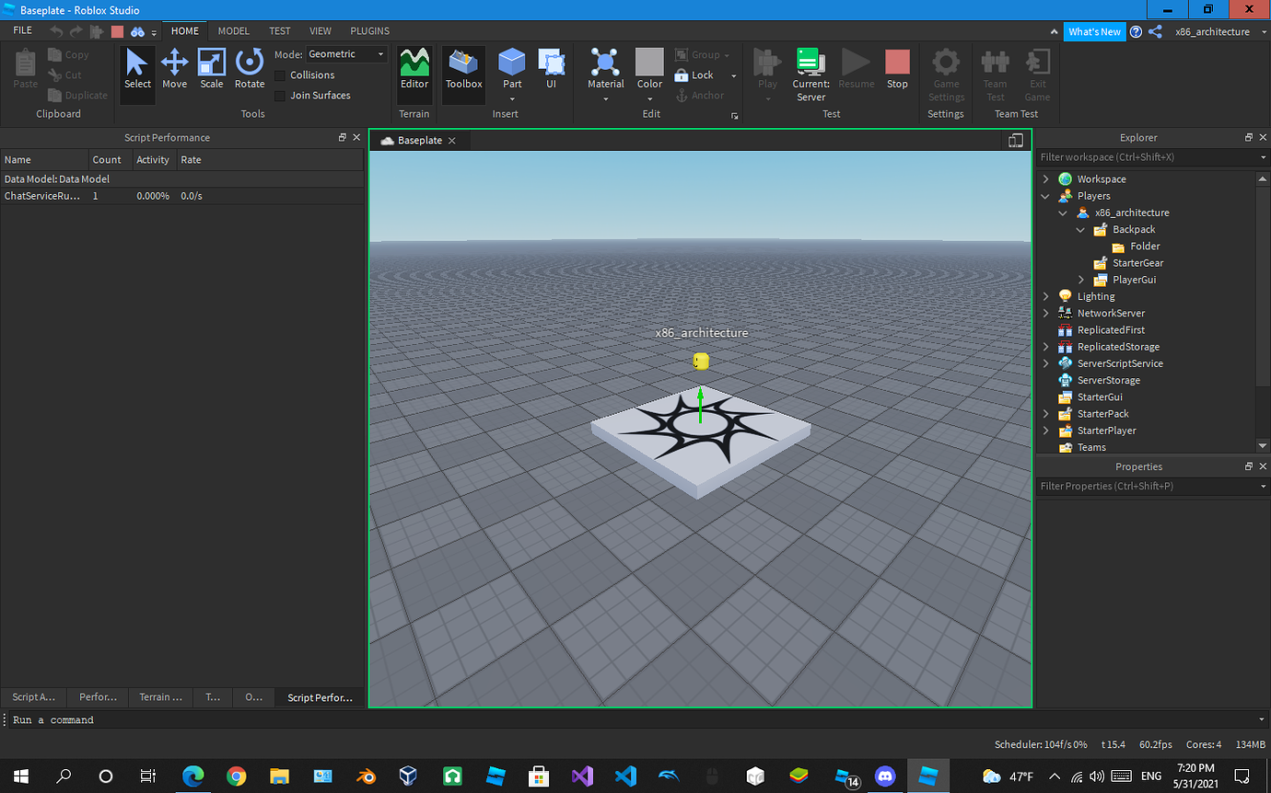Open the Help icon in title ribbon
This screenshot has height=793, width=1271.
click(1136, 31)
